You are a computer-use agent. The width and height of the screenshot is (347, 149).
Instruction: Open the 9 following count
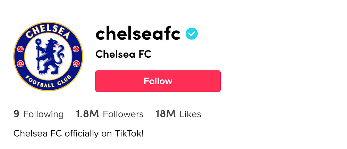click(16, 114)
